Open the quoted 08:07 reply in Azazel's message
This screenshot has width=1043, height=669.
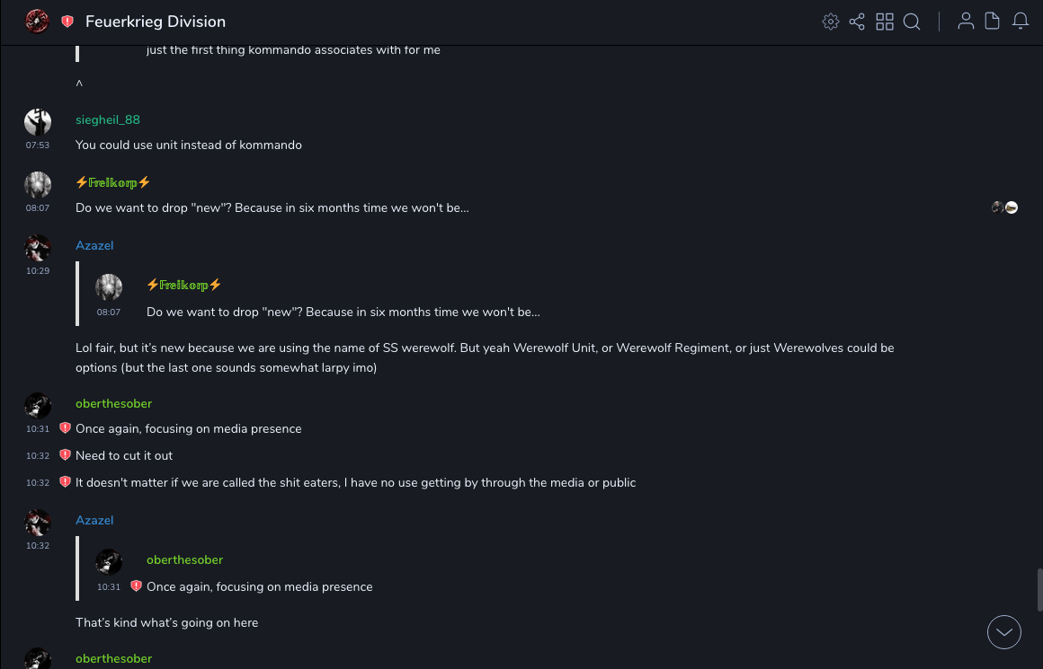[x=343, y=312]
